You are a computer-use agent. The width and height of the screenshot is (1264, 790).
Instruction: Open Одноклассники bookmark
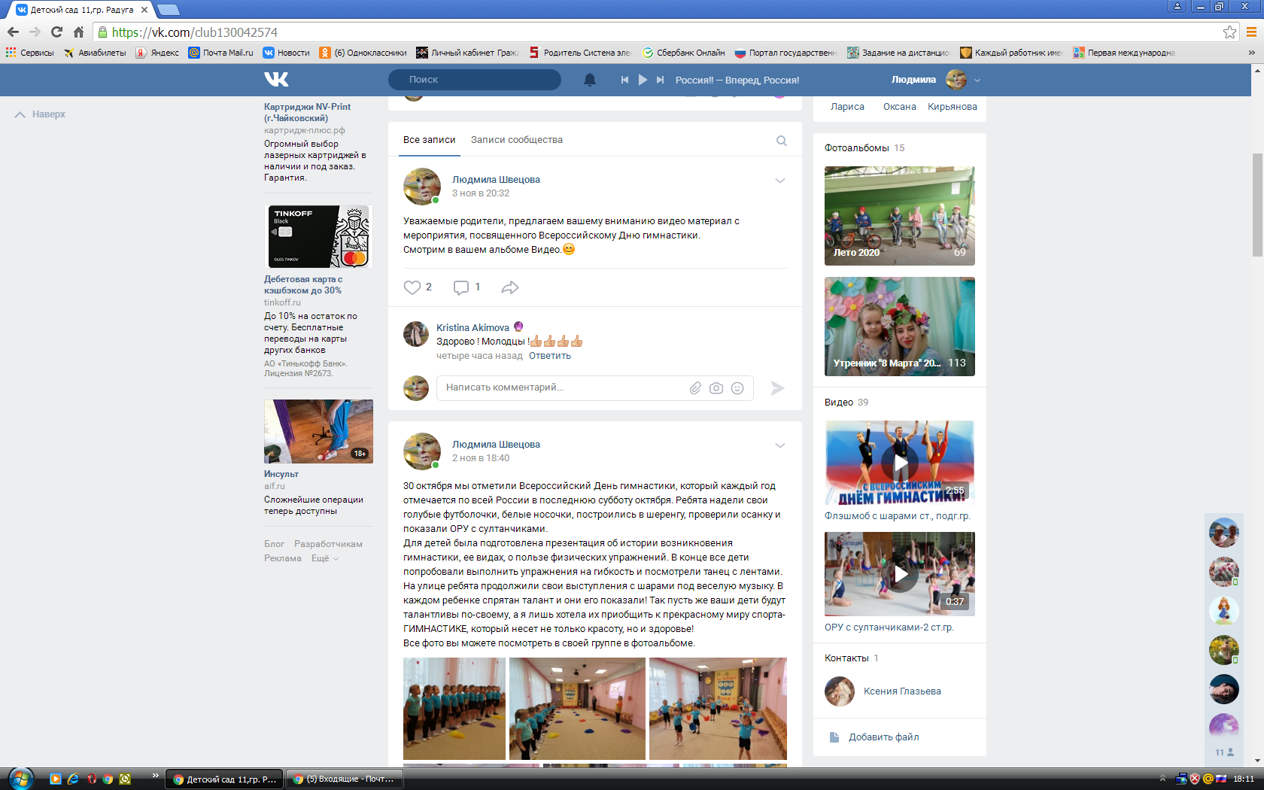pos(363,53)
